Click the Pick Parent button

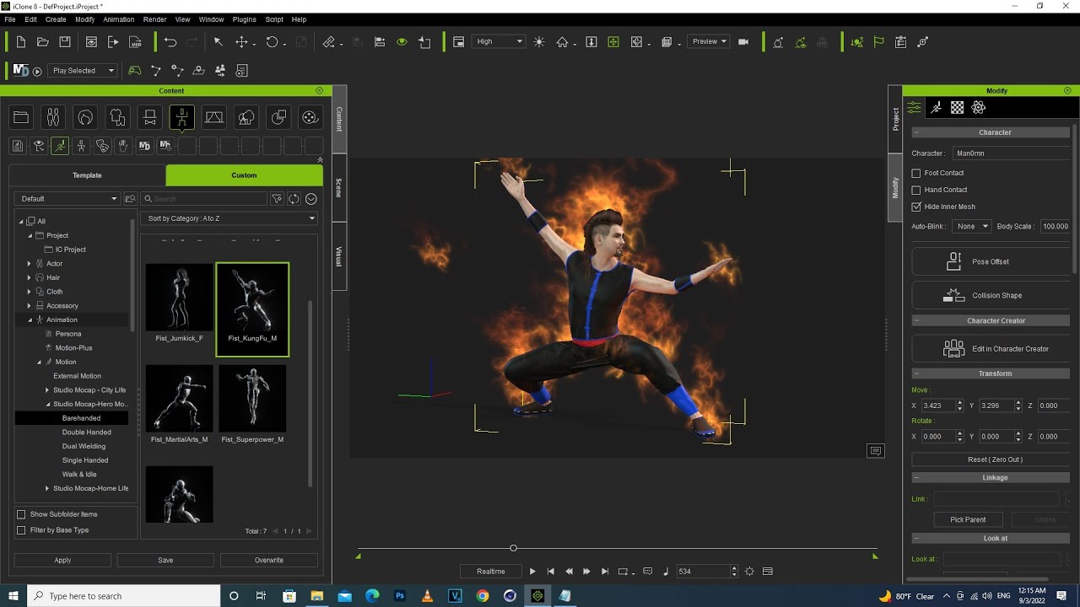coord(968,519)
